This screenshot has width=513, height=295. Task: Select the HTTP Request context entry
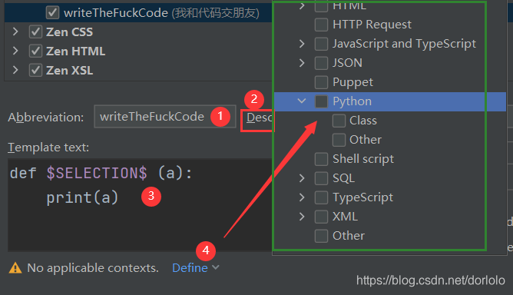point(372,25)
